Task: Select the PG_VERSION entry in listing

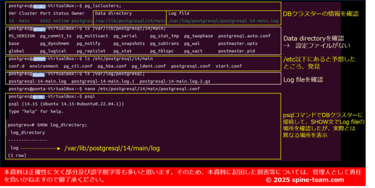Action: point(22,36)
